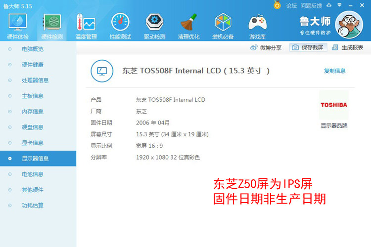Minimize the 鲁大师 window
The image size is (371, 247).
[351, 5]
